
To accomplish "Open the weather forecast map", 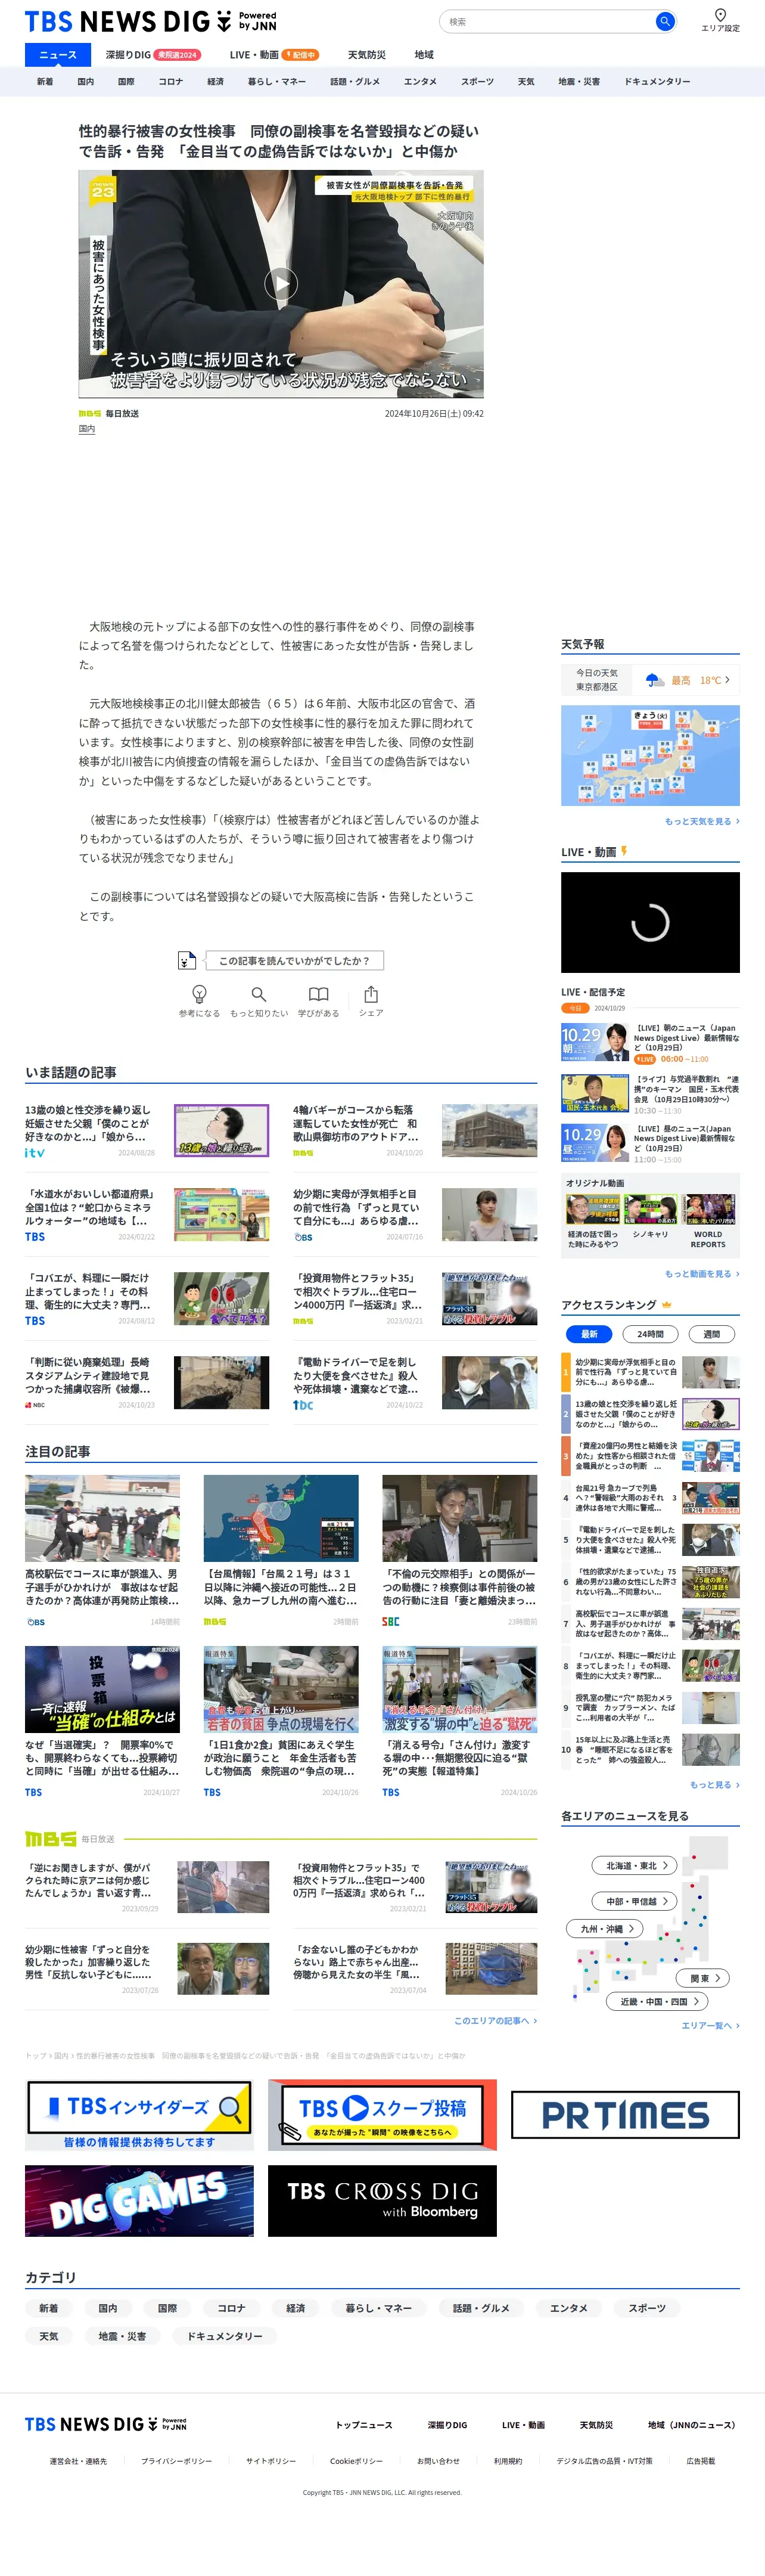I will click(x=650, y=755).
